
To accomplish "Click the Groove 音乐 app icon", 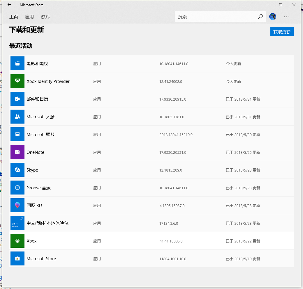I will 17,188.
